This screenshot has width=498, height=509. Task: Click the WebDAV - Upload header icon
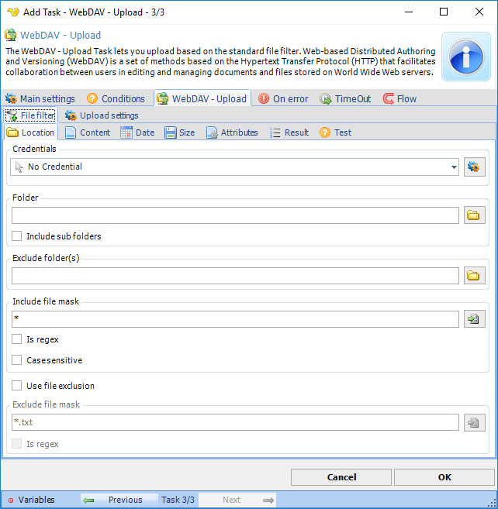pos(11,35)
